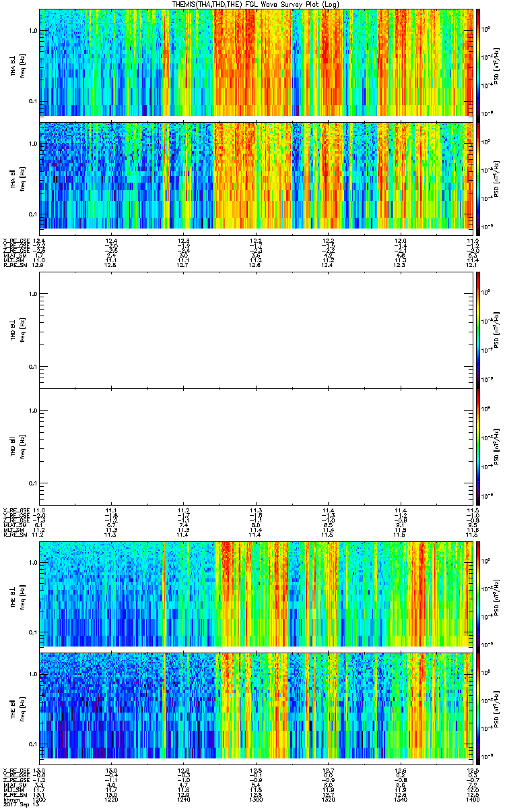Click the '0.1' frequency tick on THD B∥ axis
Image resolution: width=505 pixels, height=809 pixels.
[x=32, y=484]
